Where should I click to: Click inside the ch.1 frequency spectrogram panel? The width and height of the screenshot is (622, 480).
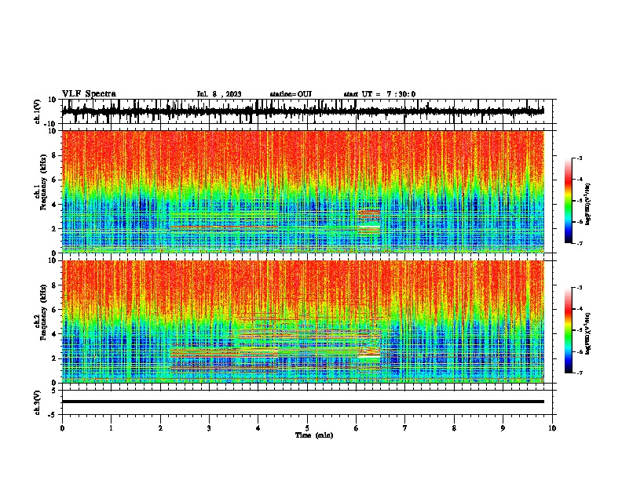point(302,191)
